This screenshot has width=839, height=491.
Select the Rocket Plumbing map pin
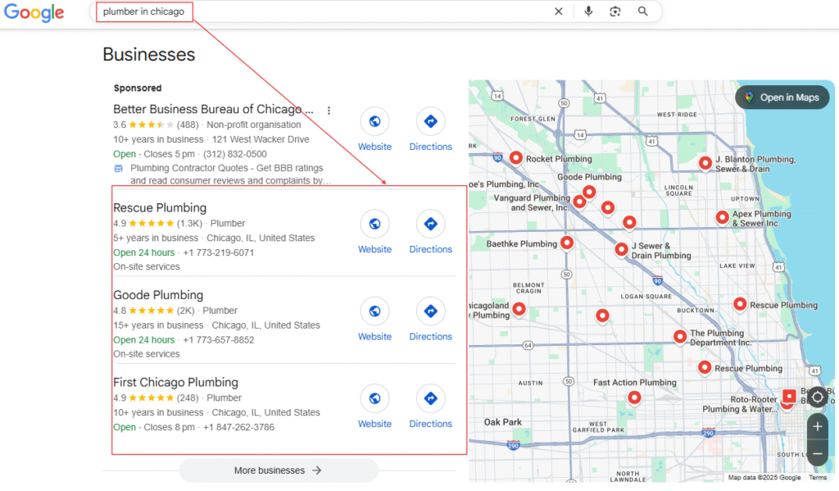click(516, 157)
